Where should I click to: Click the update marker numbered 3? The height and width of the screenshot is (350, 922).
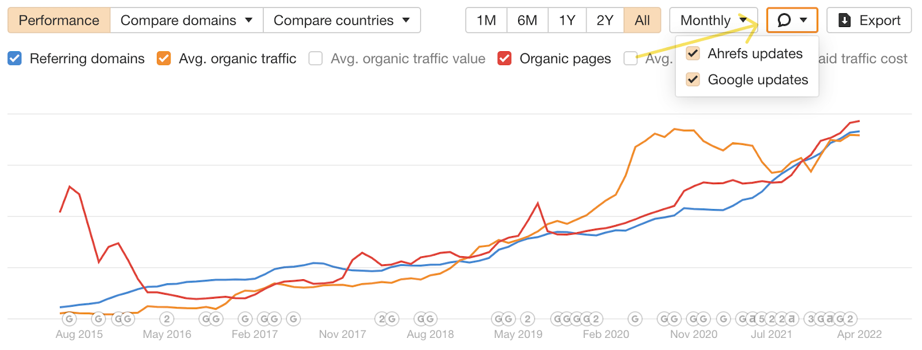click(811, 319)
